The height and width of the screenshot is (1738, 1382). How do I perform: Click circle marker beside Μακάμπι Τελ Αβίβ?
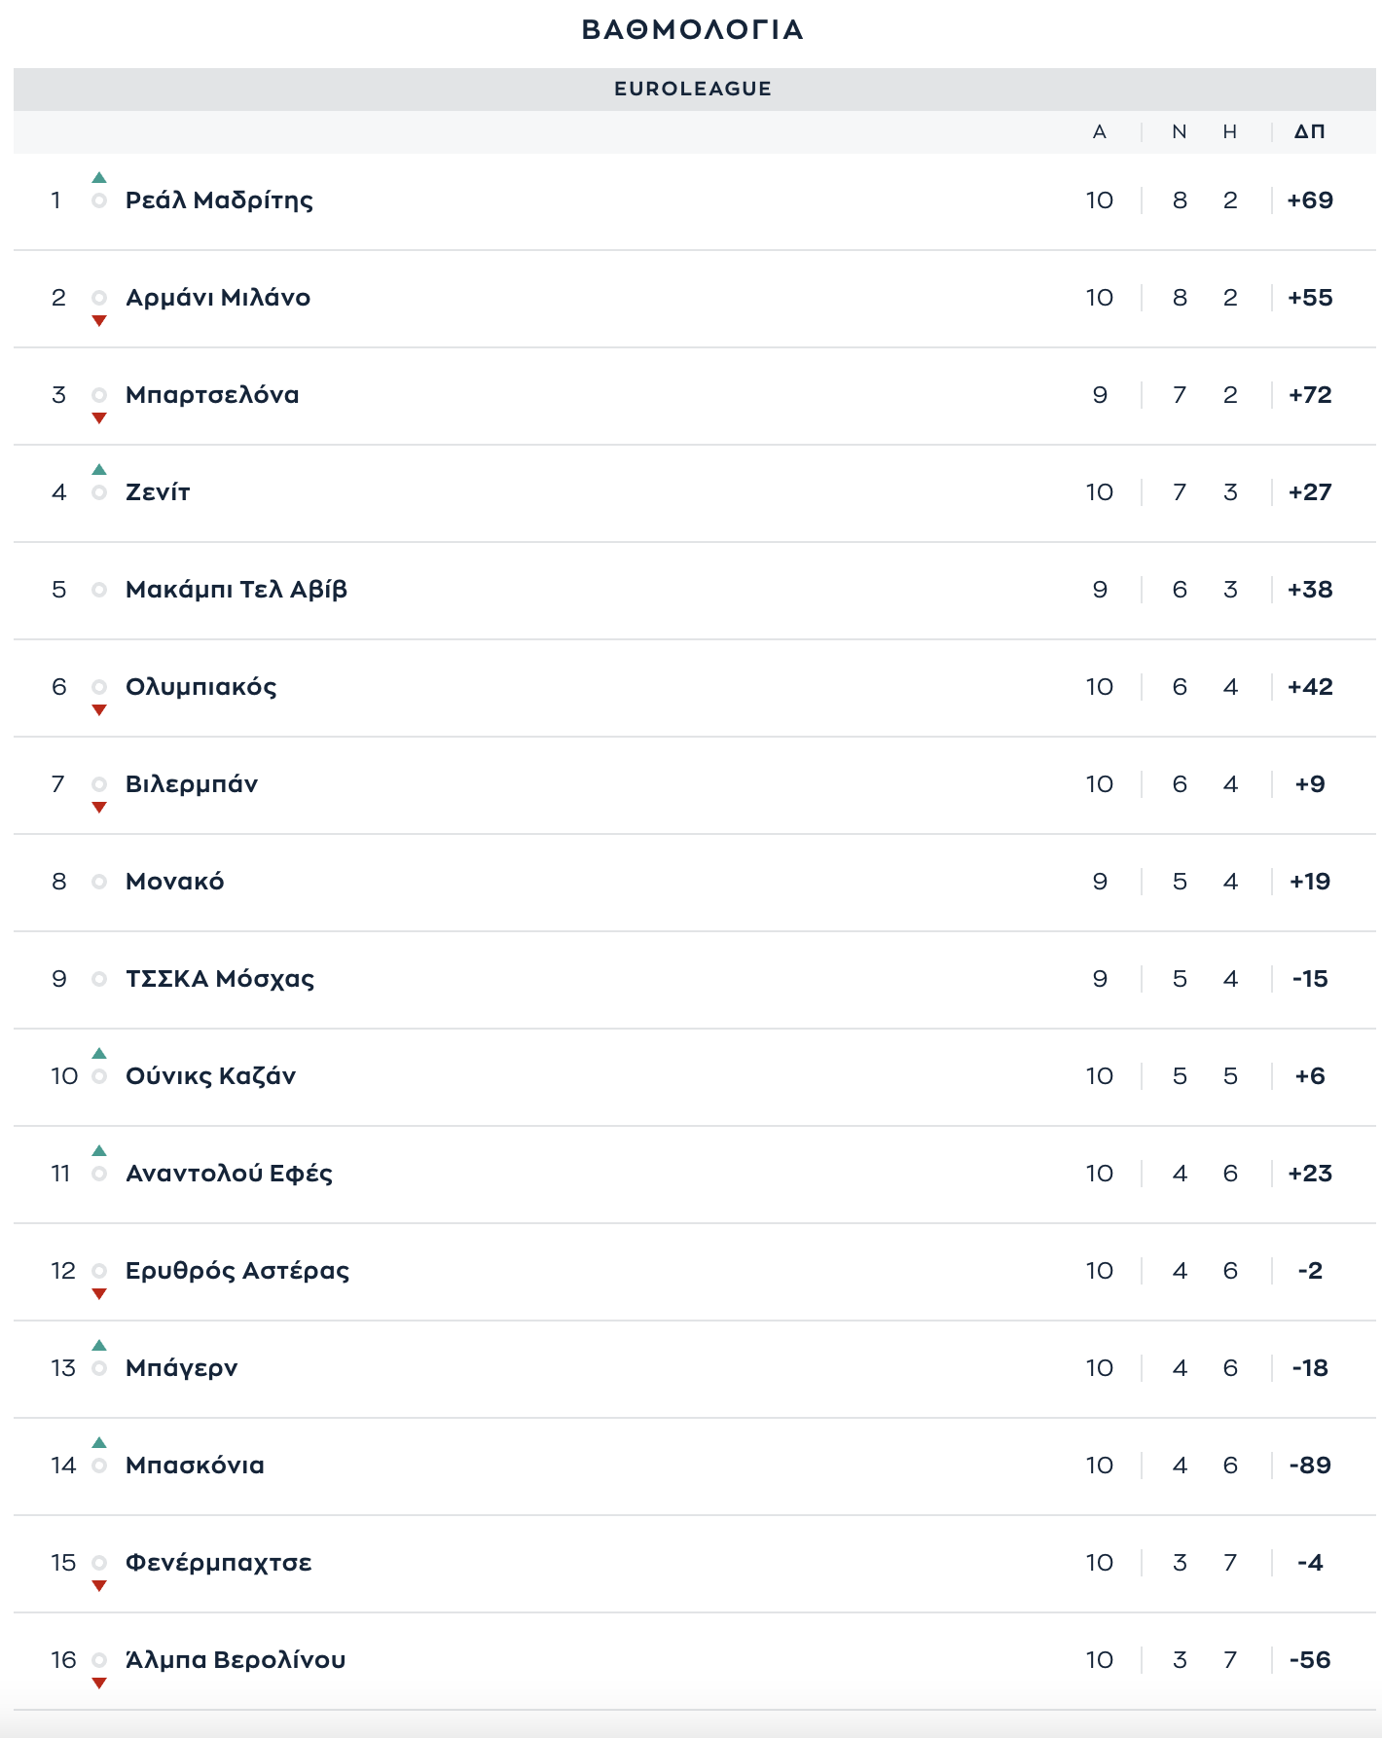[98, 590]
